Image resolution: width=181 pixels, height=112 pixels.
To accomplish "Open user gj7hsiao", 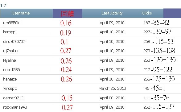I will point(10,51).
